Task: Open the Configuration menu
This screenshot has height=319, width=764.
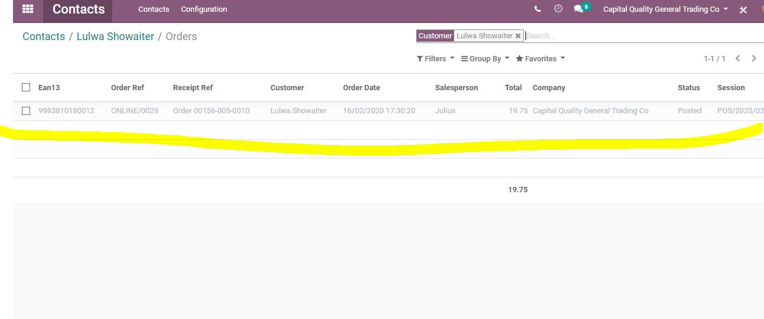Action: click(x=204, y=9)
